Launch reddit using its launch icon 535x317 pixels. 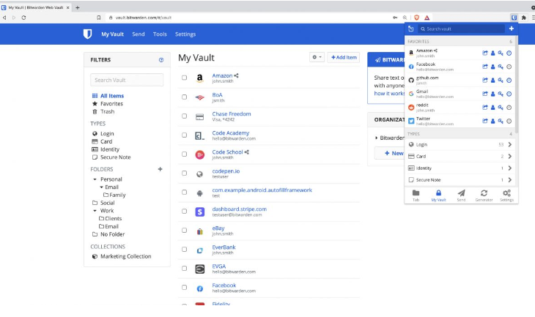(x=485, y=108)
